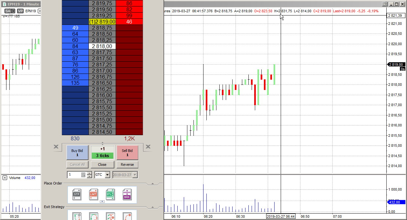The width and height of the screenshot is (407, 220).
Task: Click the third Exit Strategy icon with multiple arrows
Action: pos(110,216)
